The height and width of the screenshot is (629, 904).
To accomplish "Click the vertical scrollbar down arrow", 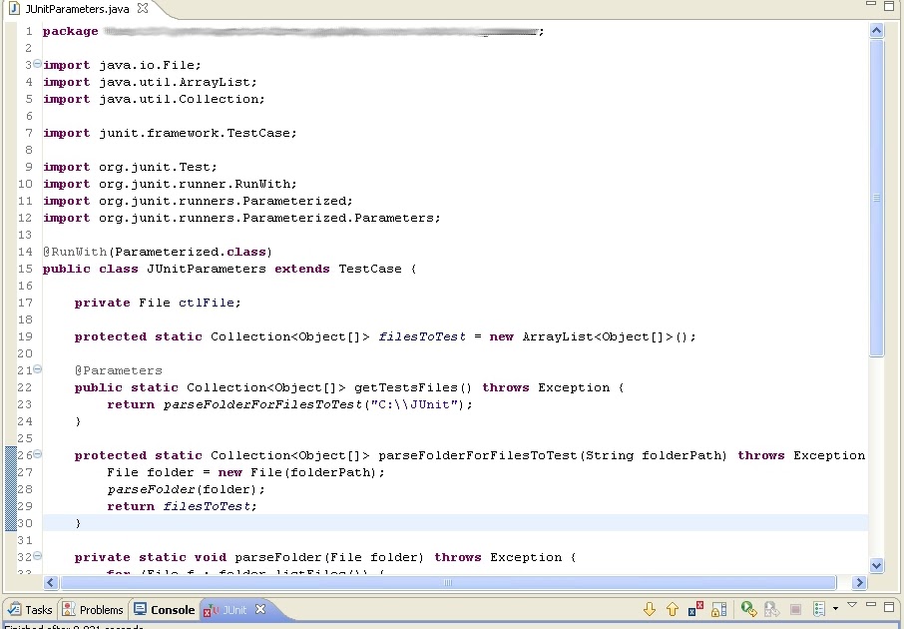I will click(877, 565).
